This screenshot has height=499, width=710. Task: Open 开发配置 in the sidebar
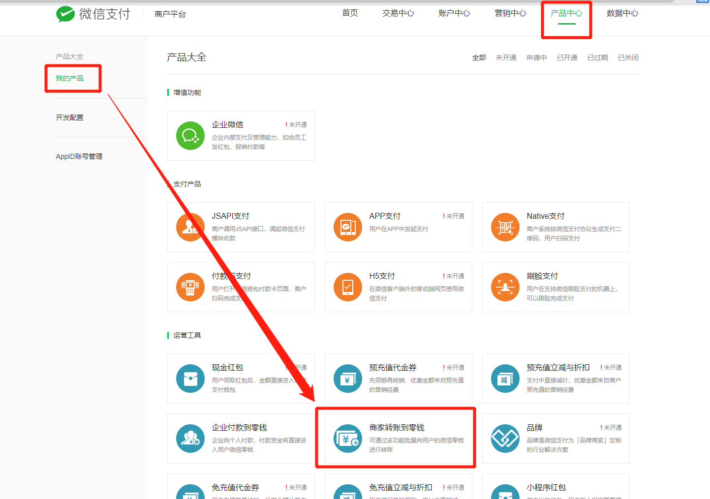[x=69, y=117]
